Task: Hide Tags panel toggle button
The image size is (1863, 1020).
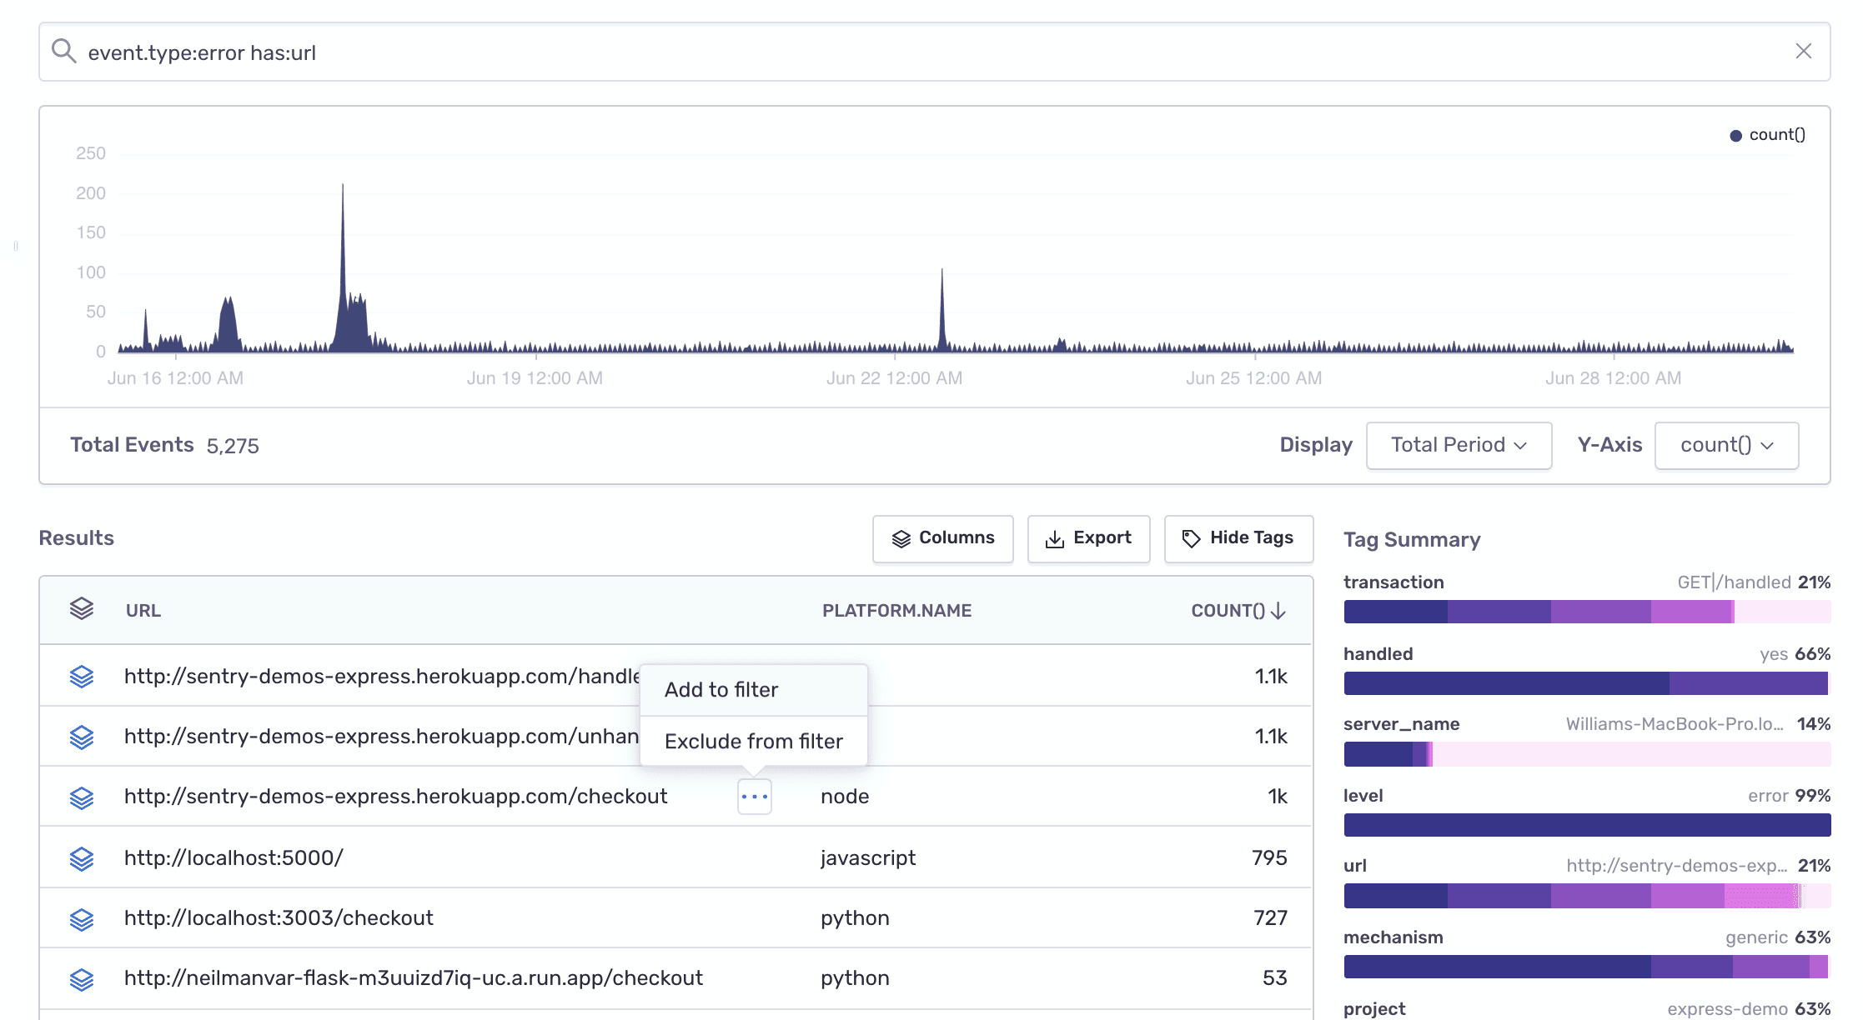Action: click(x=1238, y=538)
